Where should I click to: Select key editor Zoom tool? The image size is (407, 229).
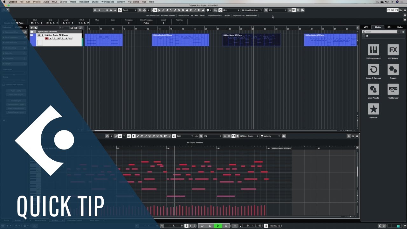tap(161, 136)
